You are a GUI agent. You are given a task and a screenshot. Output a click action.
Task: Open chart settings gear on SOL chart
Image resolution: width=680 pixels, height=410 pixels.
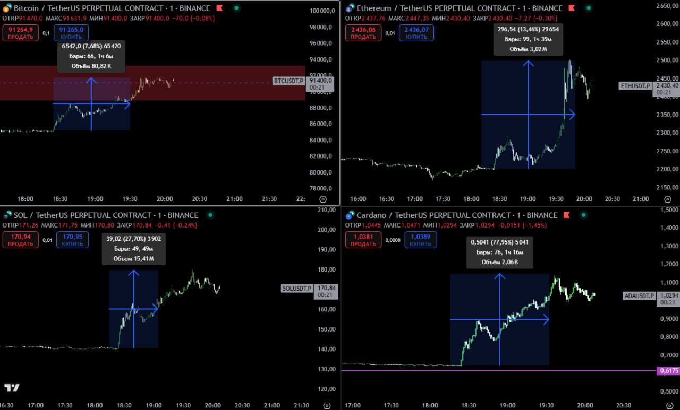click(x=327, y=405)
